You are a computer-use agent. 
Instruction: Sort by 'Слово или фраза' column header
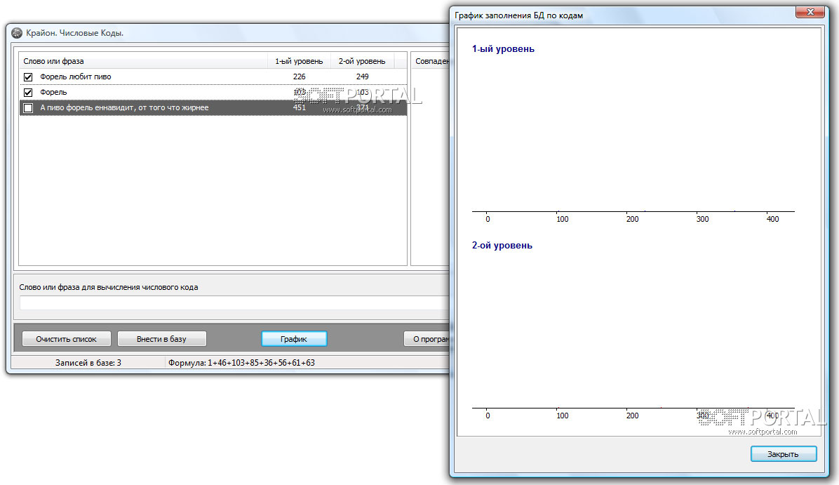(143, 61)
